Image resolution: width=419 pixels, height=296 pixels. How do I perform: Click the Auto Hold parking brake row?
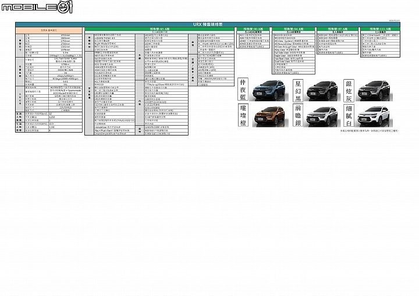pos(115,120)
